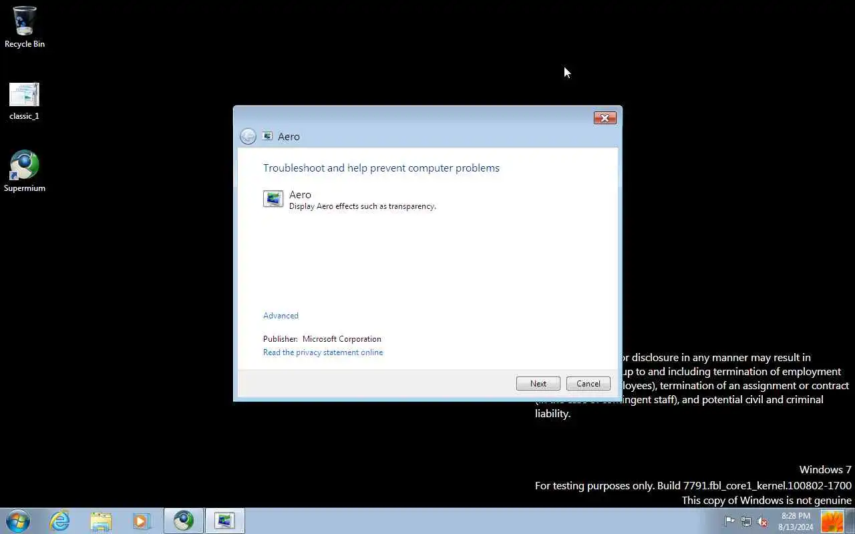The image size is (855, 534).
Task: Click the muted volume tray icon
Action: coord(762,521)
